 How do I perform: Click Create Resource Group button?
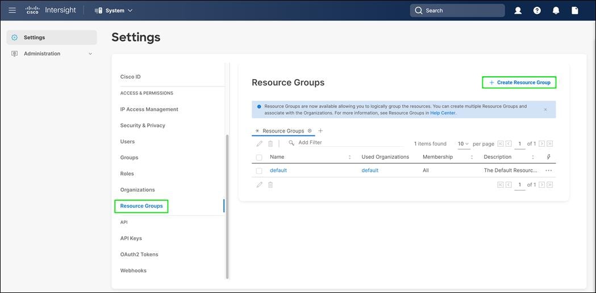tap(519, 82)
